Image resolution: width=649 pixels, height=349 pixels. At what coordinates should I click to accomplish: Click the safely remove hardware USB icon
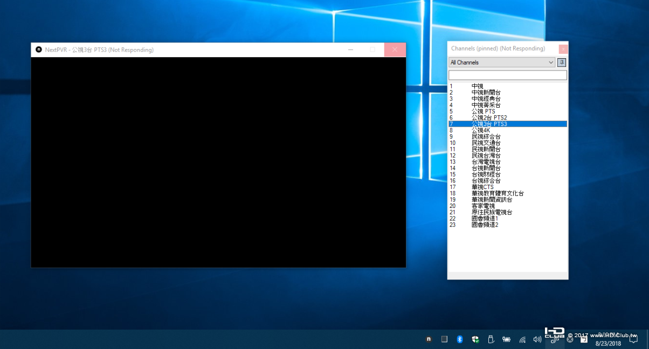pyautogui.click(x=491, y=339)
